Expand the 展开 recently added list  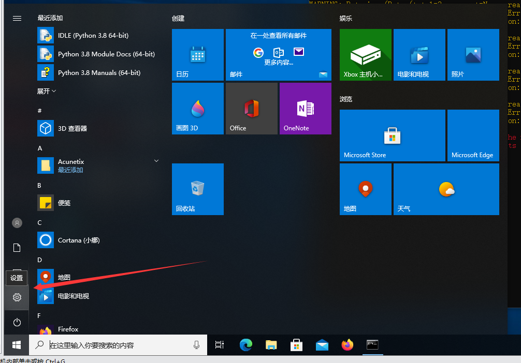pyautogui.click(x=47, y=91)
